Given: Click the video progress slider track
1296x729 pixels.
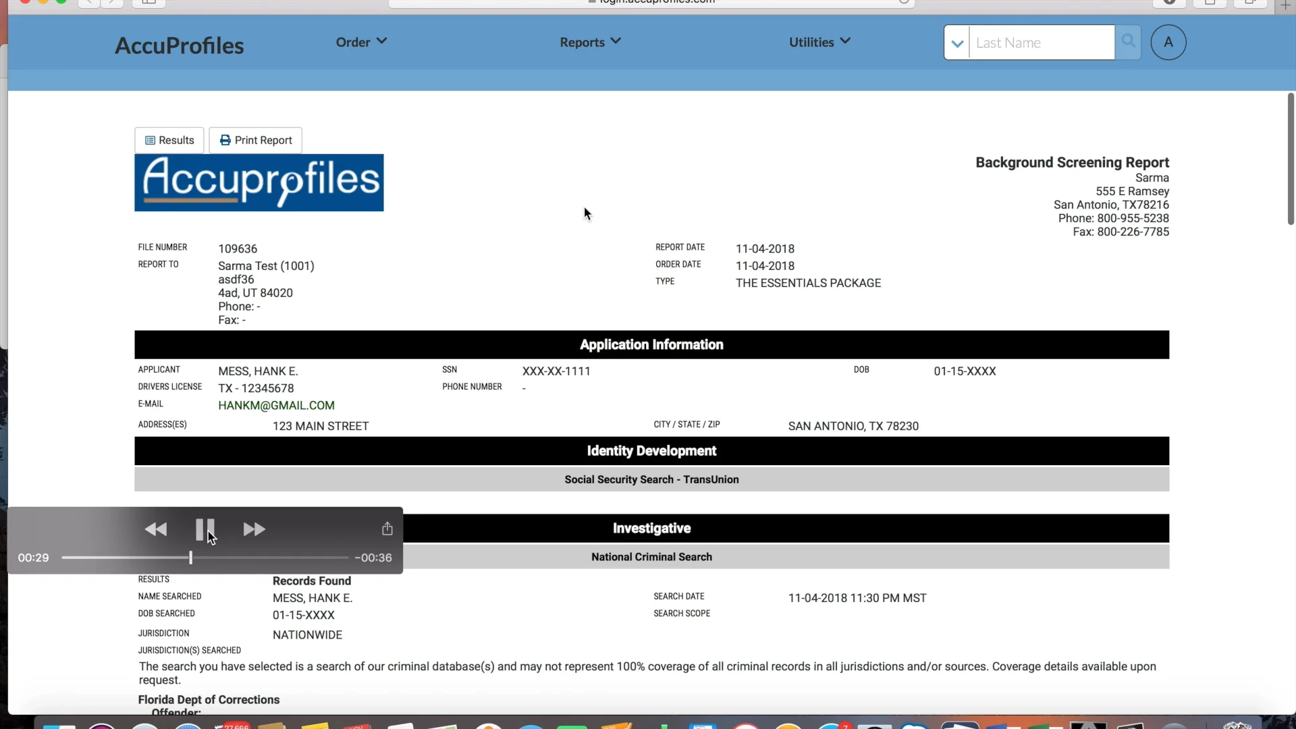Looking at the screenshot, I should (x=270, y=558).
